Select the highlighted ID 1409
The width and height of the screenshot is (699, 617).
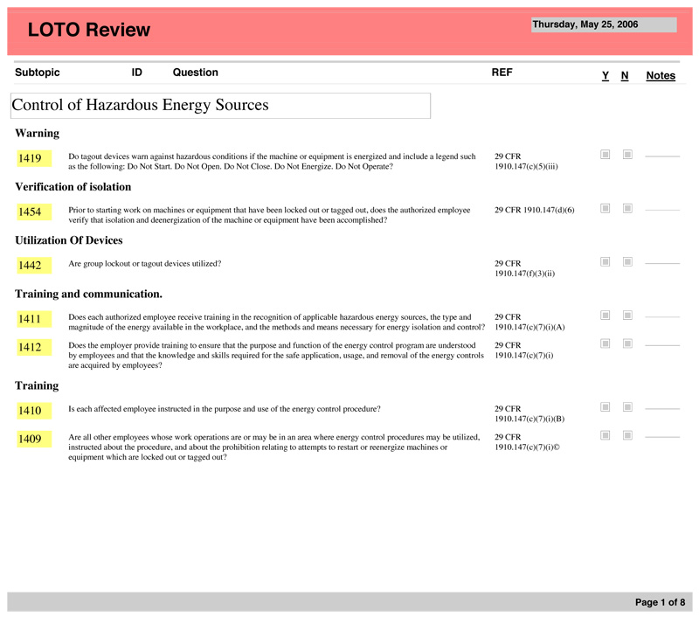tap(34, 439)
